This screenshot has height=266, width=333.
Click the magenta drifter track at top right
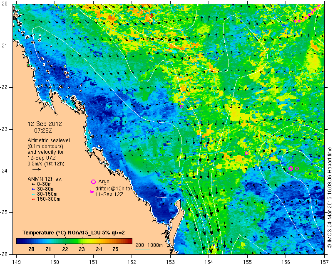click(x=307, y=14)
